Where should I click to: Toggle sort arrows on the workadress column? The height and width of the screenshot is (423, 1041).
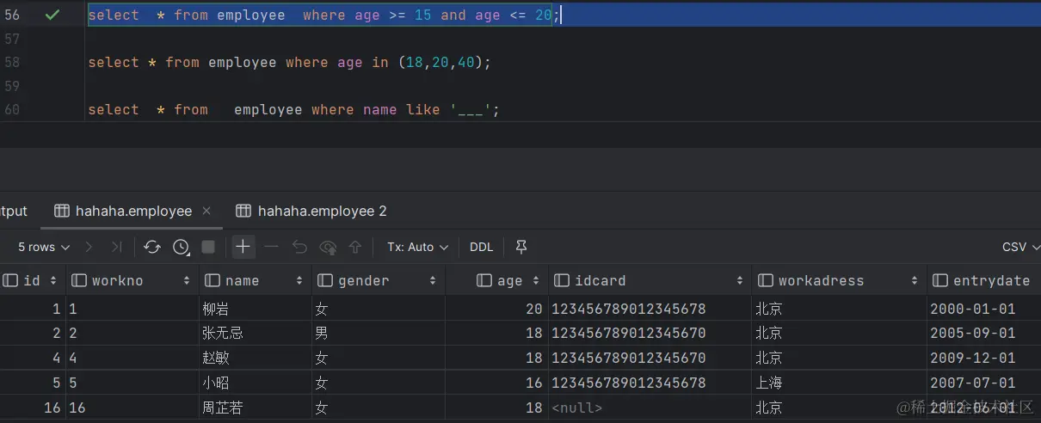tap(915, 280)
